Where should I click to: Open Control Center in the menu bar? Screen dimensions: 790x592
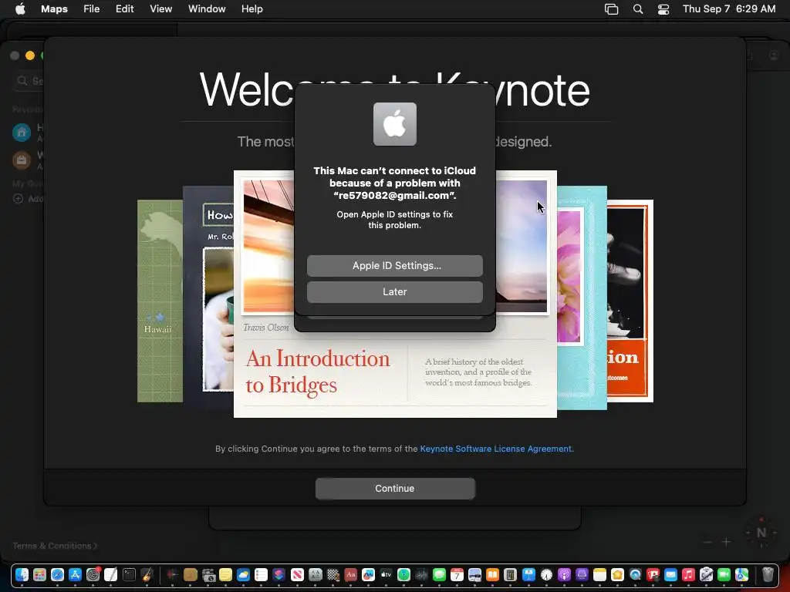(663, 8)
